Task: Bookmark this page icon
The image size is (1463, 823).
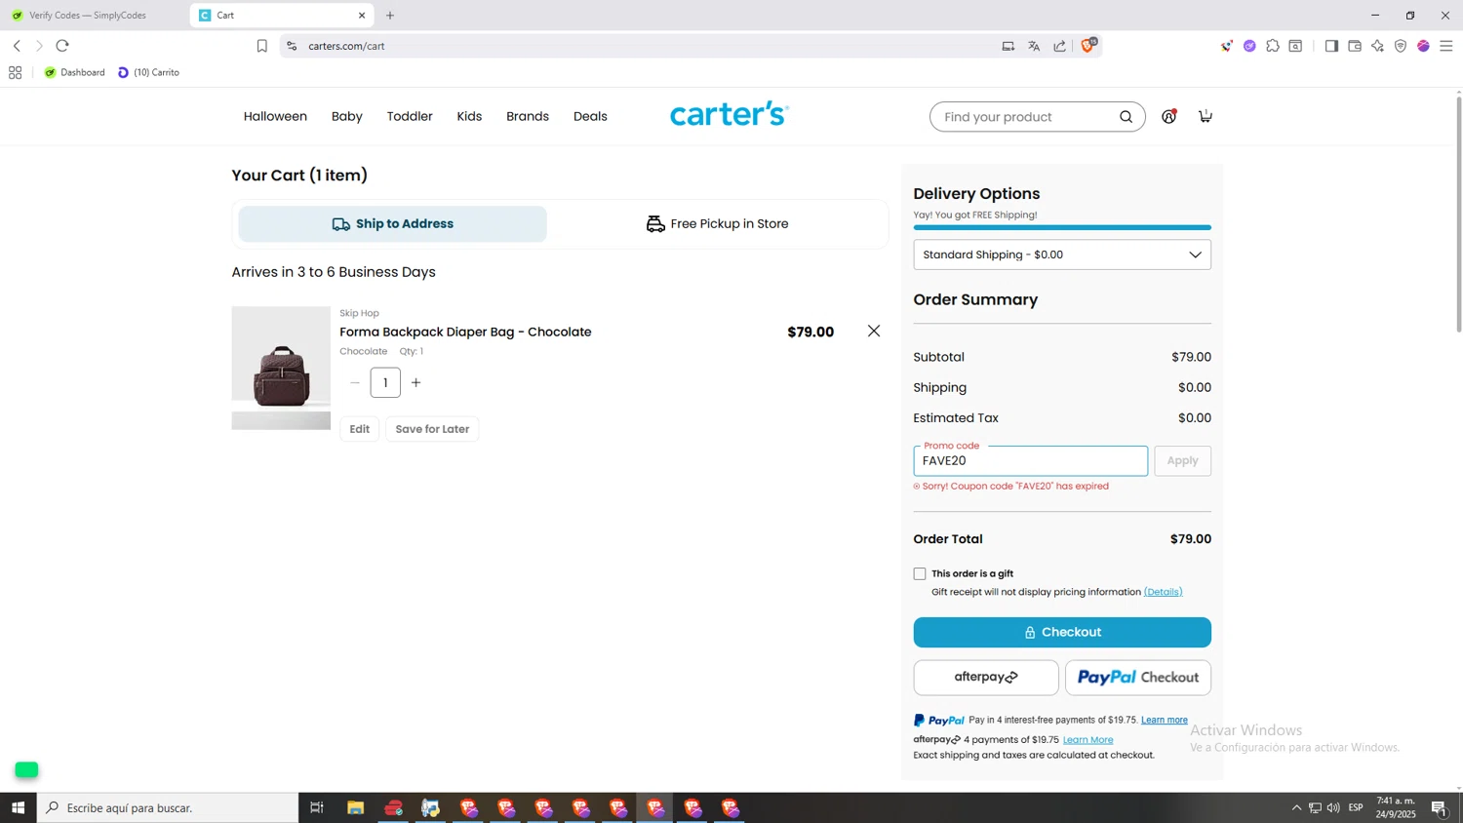Action: (x=261, y=46)
